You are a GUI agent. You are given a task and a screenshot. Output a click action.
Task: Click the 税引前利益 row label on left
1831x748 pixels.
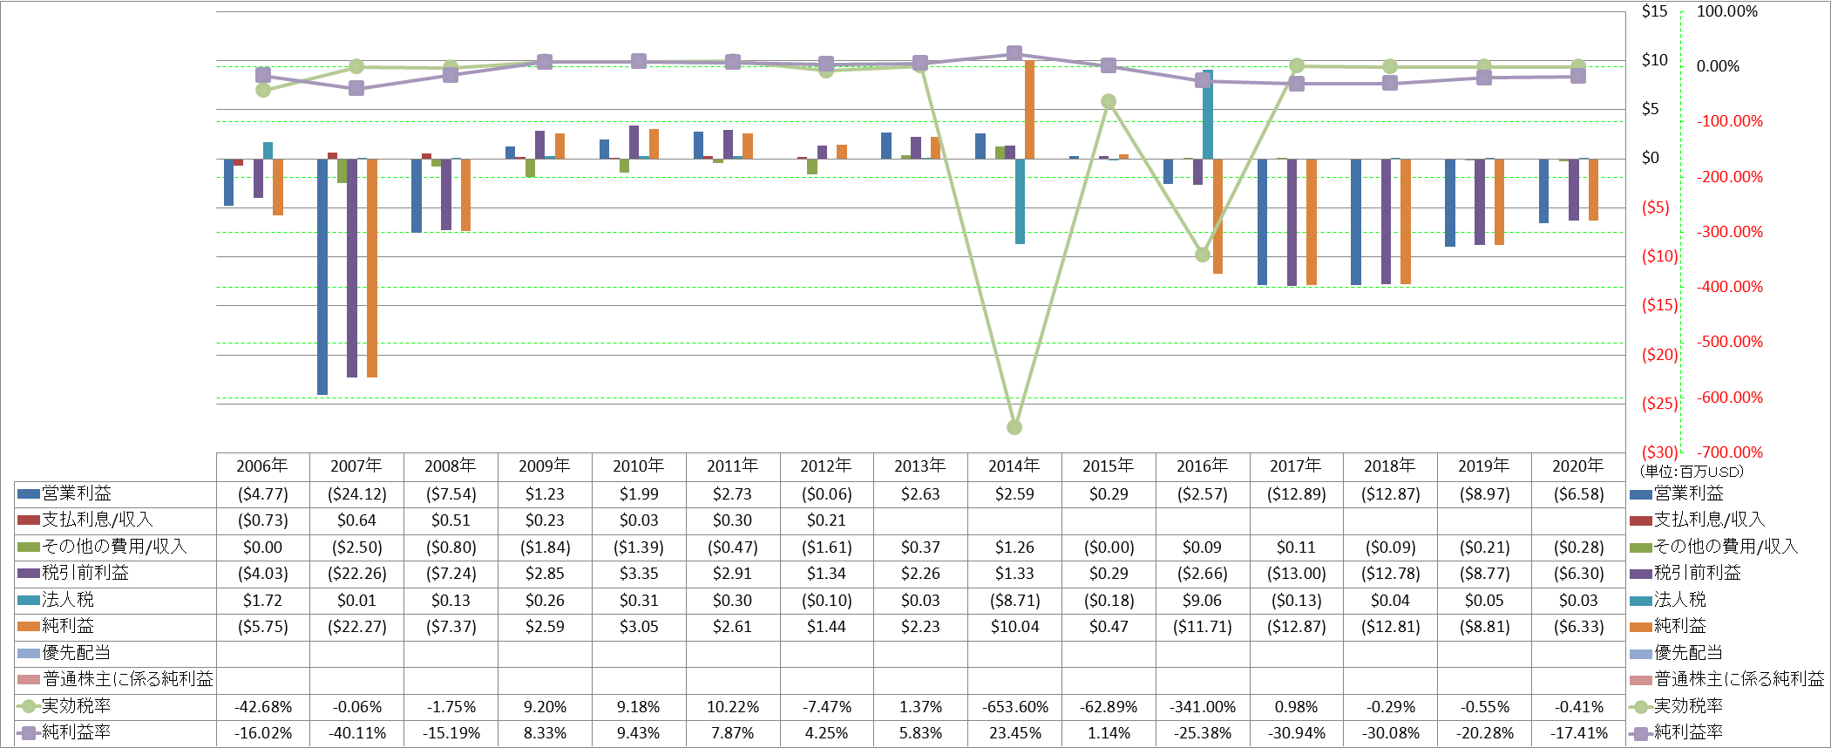click(x=85, y=573)
